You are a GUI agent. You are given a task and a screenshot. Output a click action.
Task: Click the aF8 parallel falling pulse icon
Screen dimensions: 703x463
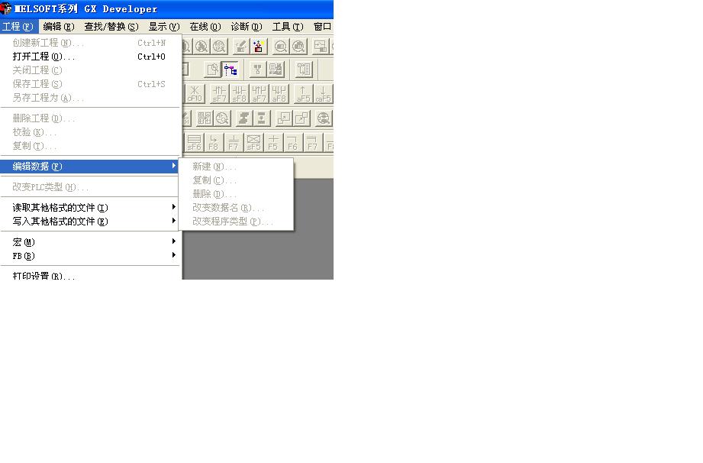point(279,94)
